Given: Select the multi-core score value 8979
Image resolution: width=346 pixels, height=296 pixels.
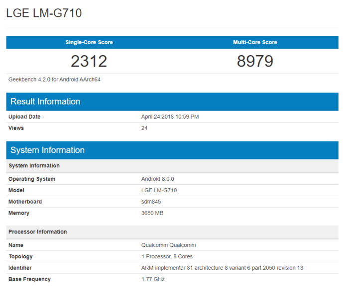Looking at the screenshot, I should 255,61.
